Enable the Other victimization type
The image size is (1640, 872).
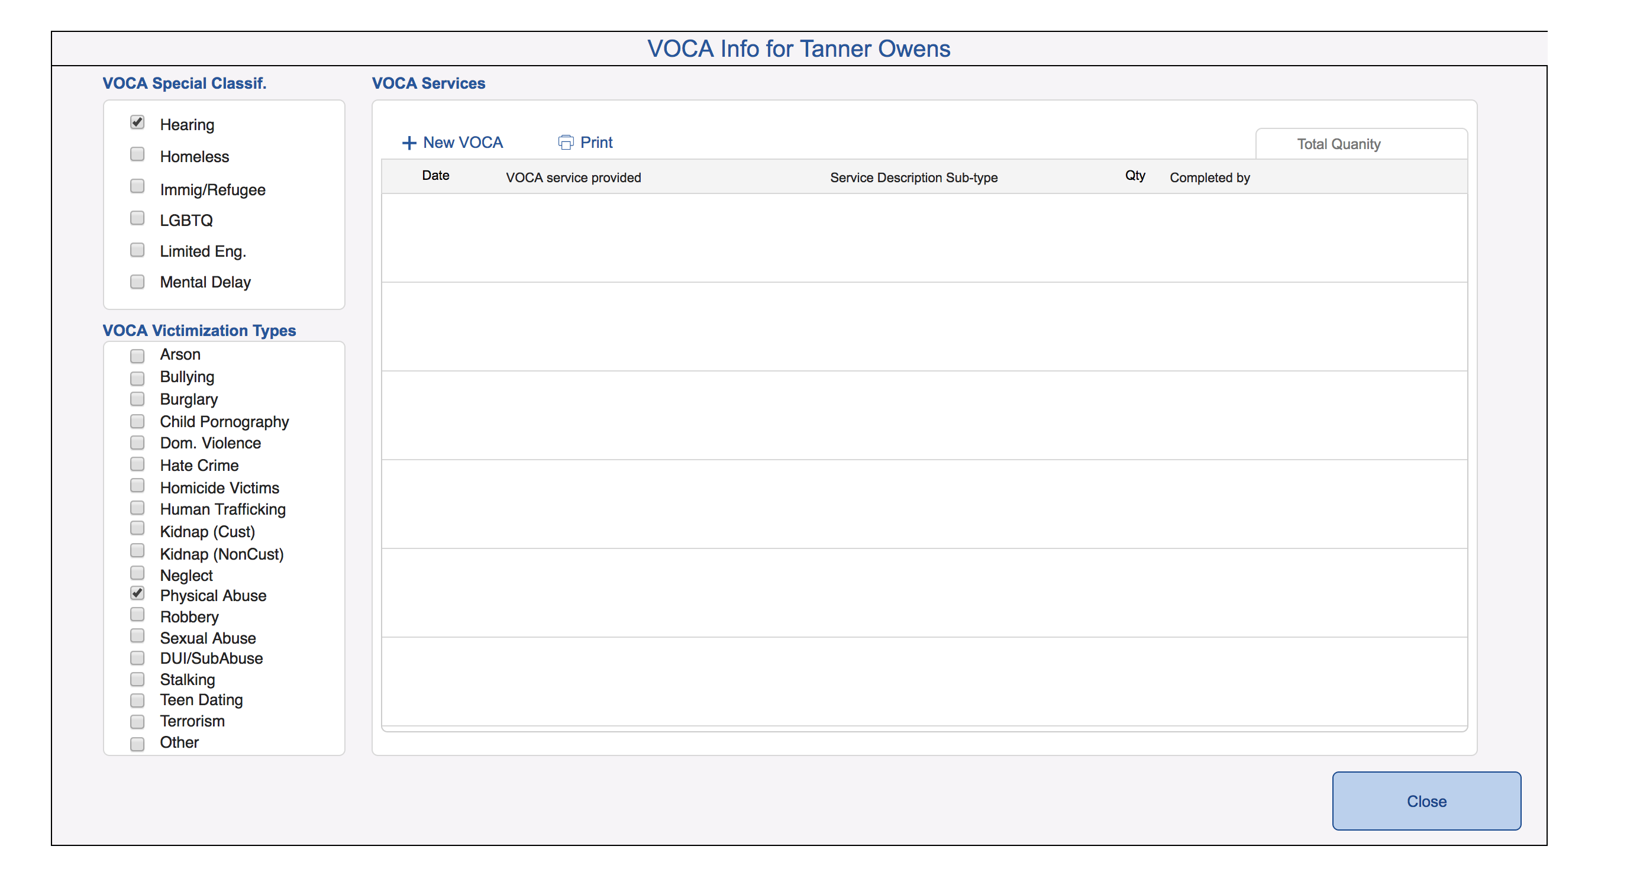pos(137,742)
